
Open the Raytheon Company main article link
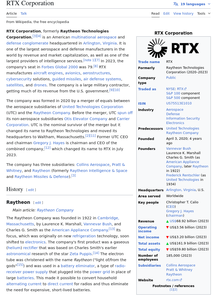pyautogui.click(x=55, y=210)
